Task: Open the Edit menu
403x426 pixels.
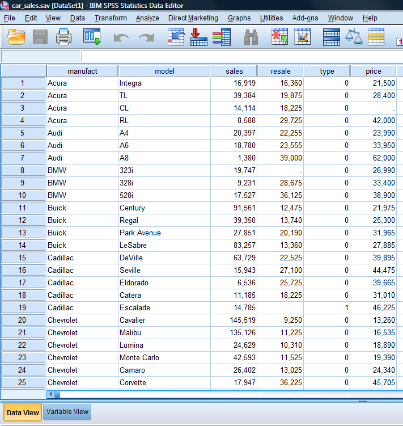Action: (31, 18)
